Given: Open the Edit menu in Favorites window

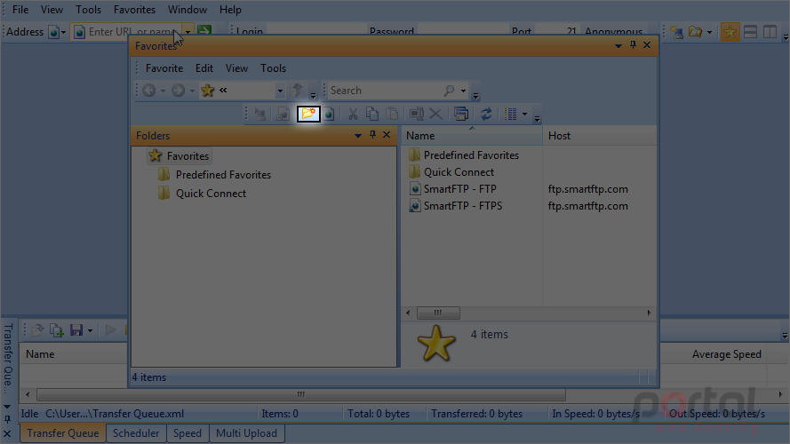Looking at the screenshot, I should [204, 68].
